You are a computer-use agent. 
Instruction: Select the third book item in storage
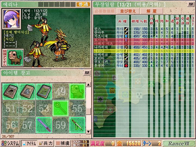44,92
